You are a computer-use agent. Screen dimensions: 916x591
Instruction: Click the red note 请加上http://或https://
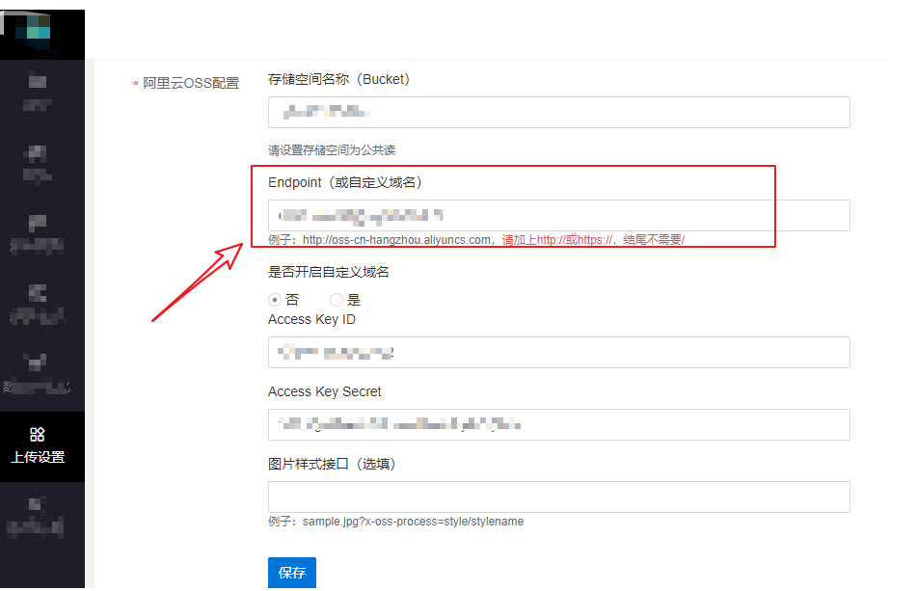(x=558, y=240)
